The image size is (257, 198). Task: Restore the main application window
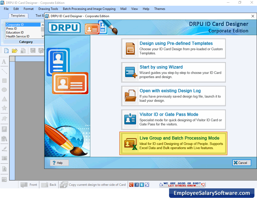tap(240, 2)
